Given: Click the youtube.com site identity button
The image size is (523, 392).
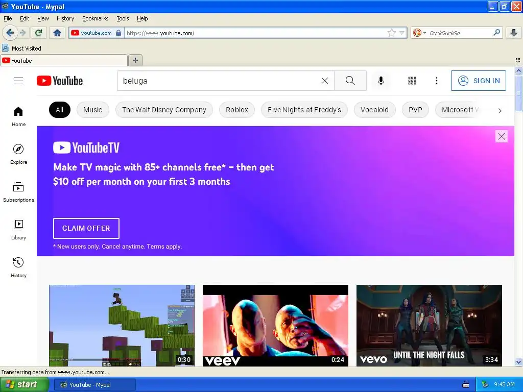Looking at the screenshot, I should click(x=96, y=33).
